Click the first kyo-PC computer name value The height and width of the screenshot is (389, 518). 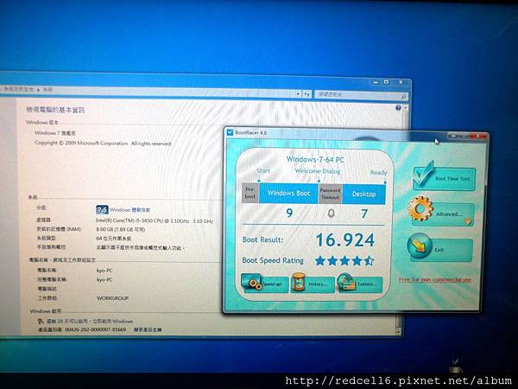pos(104,271)
